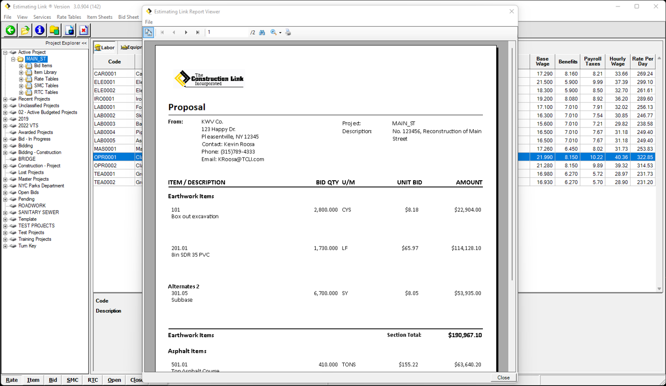Image resolution: width=666 pixels, height=386 pixels.
Task: Open the Services menu
Action: (x=42, y=17)
